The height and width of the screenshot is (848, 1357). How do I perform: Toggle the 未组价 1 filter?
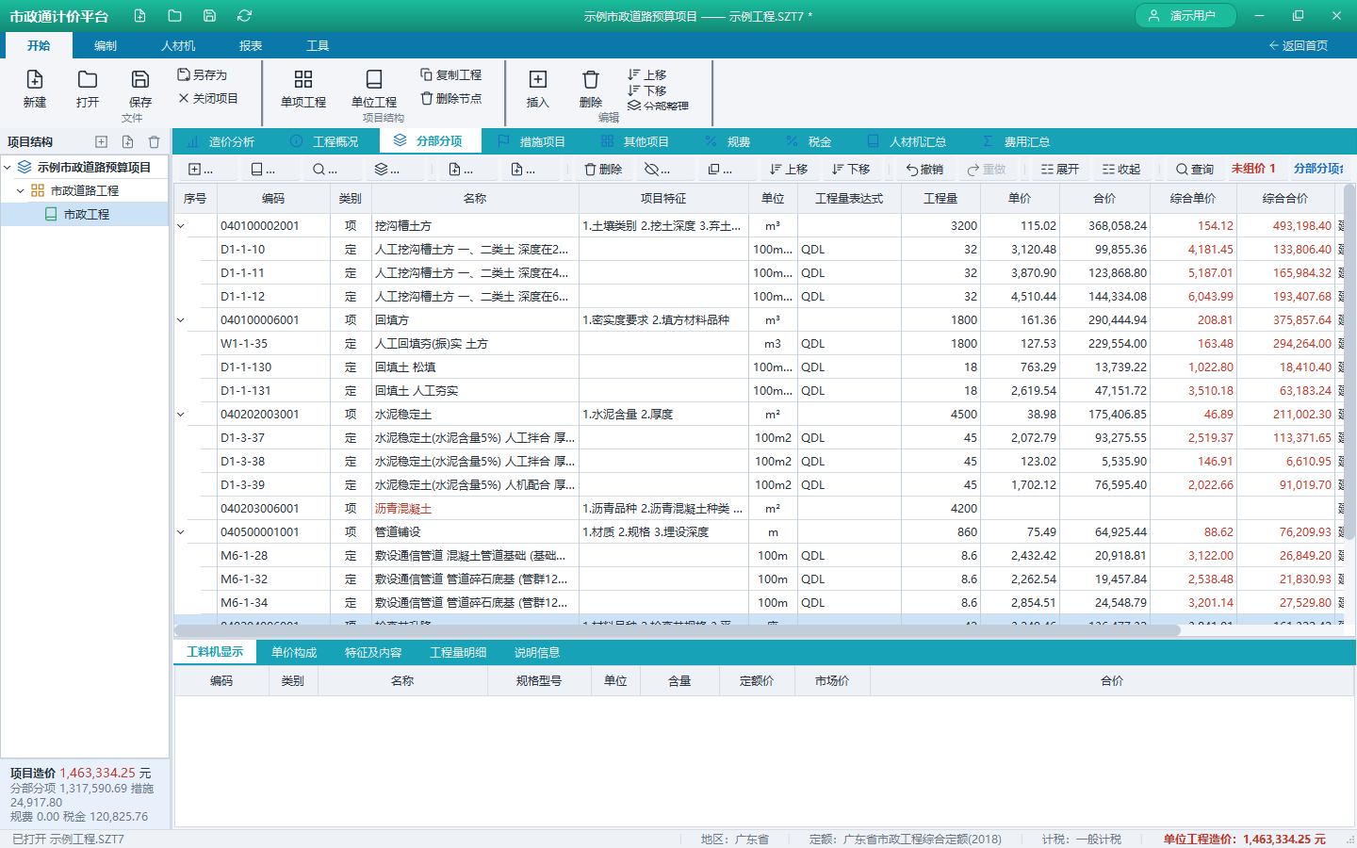pyautogui.click(x=1253, y=169)
